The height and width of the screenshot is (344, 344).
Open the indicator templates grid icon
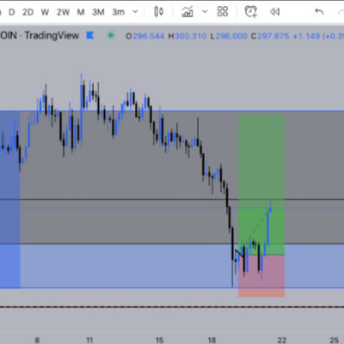tap(223, 12)
